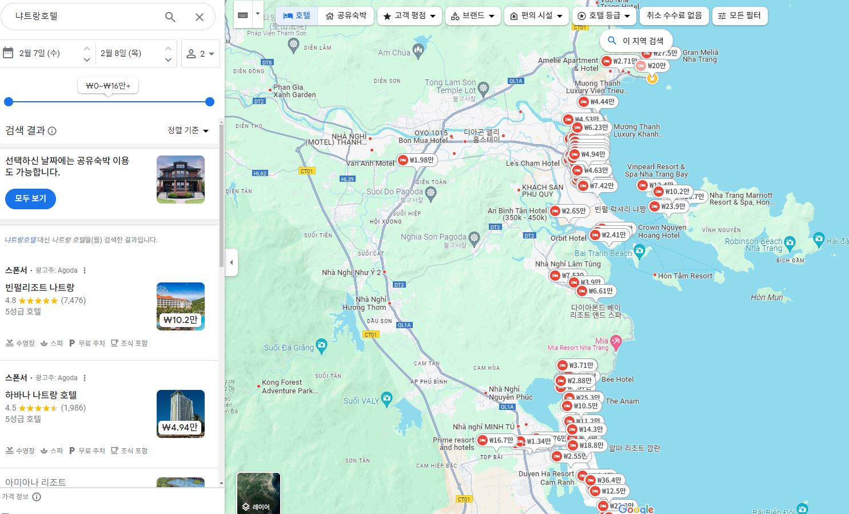Click the search magnifier icon

(170, 17)
